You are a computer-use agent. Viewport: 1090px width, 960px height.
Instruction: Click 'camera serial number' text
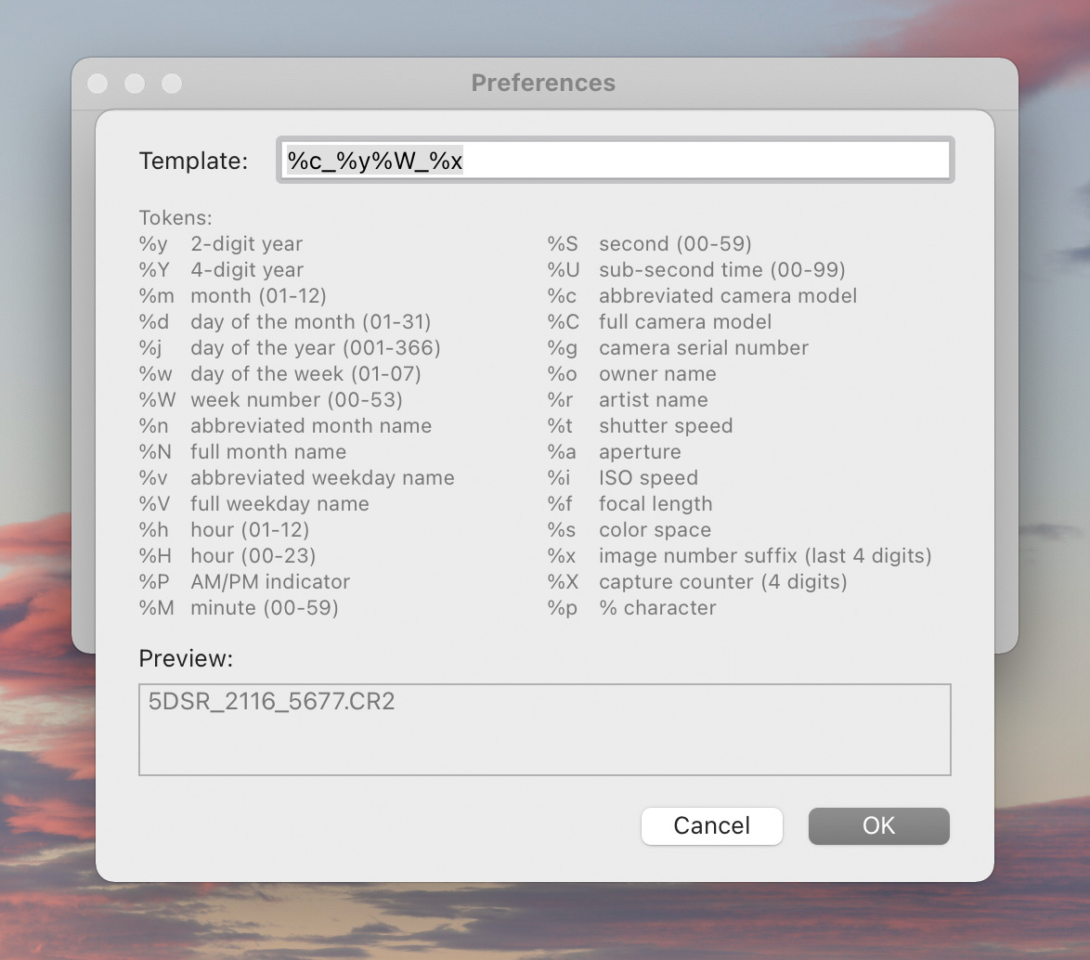click(704, 347)
